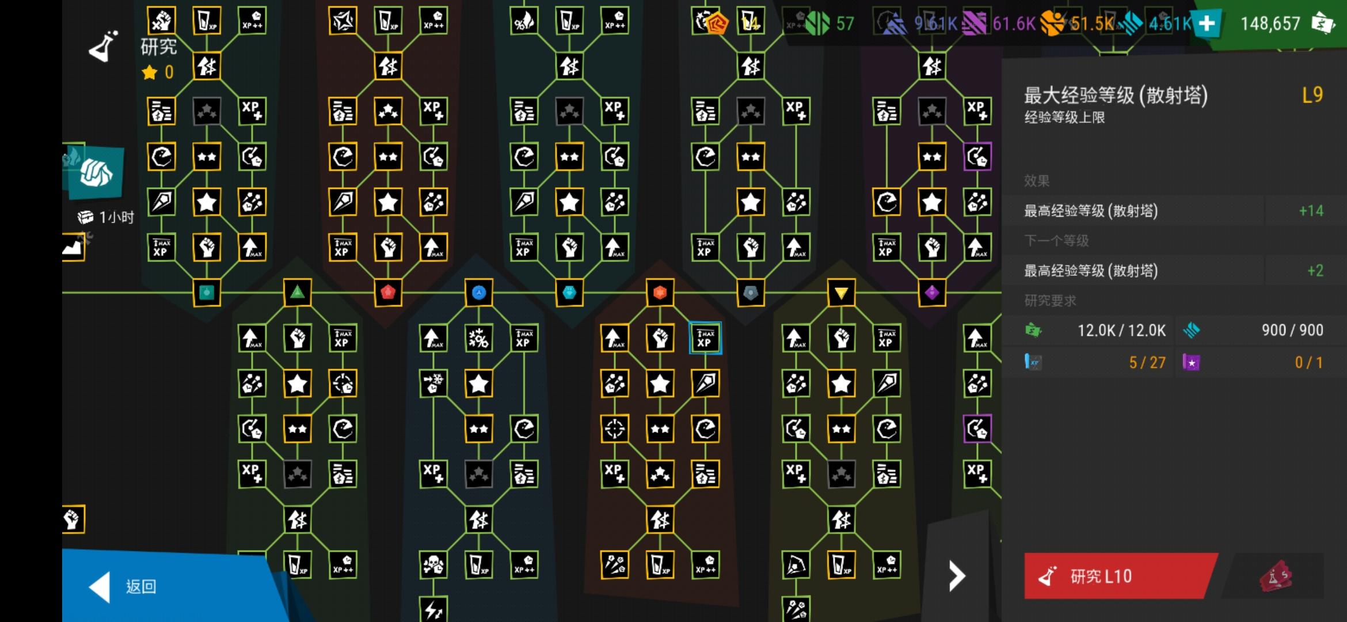Screen dimensions: 1347x622
Task: Select the percent damage research node
Action: click(479, 338)
